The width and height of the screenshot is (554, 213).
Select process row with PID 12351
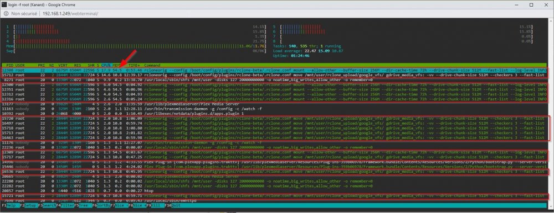[x=274, y=90]
